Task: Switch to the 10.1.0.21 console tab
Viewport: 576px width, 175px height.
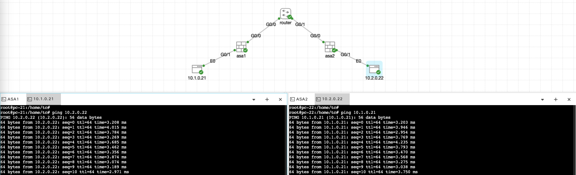Action: [x=43, y=99]
